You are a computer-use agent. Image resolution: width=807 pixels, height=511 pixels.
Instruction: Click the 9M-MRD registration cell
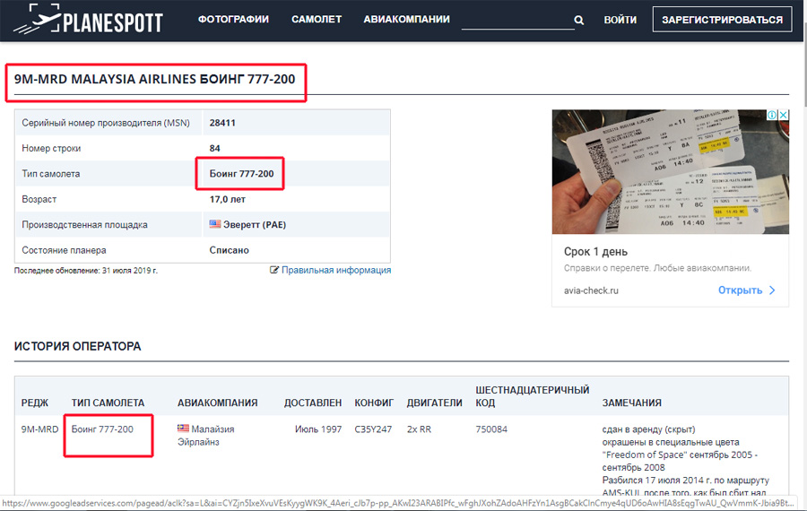(x=39, y=429)
